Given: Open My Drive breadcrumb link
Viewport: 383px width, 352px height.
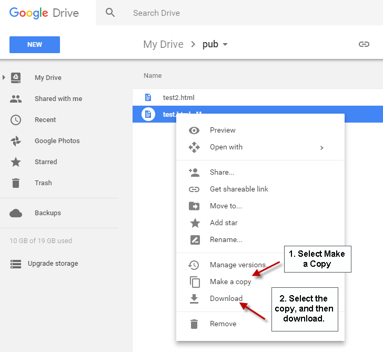Looking at the screenshot, I should point(163,44).
